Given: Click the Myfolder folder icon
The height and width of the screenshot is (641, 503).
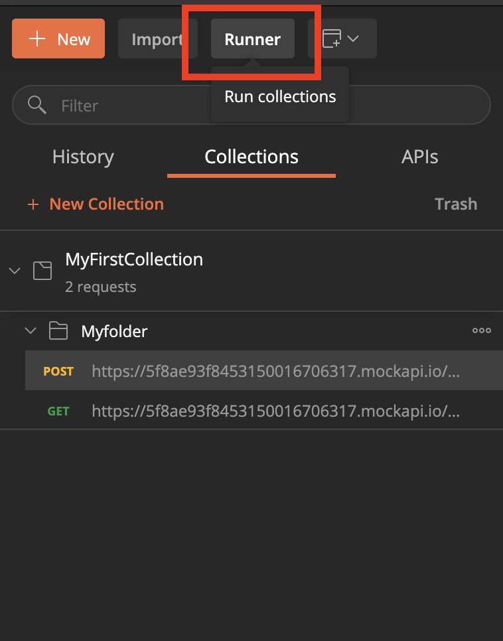Looking at the screenshot, I should click(x=58, y=330).
